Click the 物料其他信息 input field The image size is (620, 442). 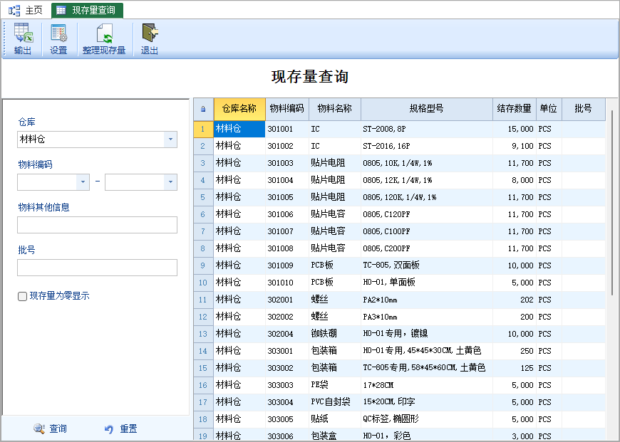point(97,225)
